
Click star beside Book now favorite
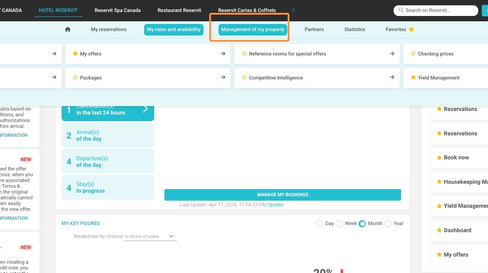[x=439, y=158]
